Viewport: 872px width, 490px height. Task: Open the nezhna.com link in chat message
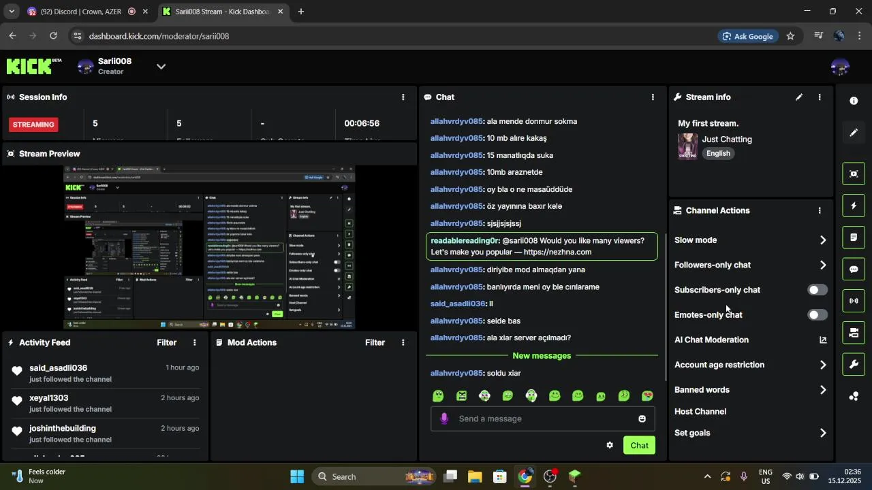pyautogui.click(x=557, y=252)
